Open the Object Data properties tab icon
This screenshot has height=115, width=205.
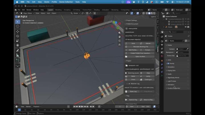(x=162, y=76)
